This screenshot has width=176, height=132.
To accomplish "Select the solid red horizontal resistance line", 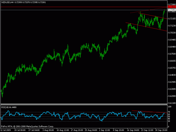I will 84,7.
